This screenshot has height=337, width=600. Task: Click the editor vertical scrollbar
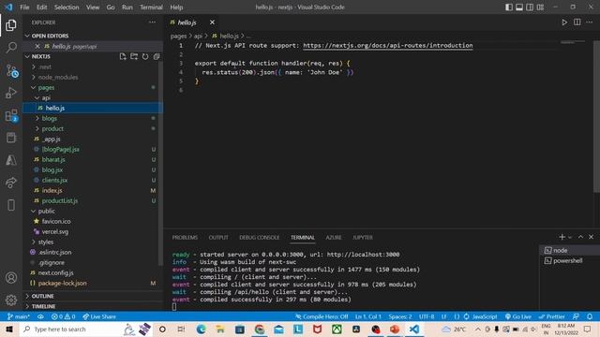596,116
